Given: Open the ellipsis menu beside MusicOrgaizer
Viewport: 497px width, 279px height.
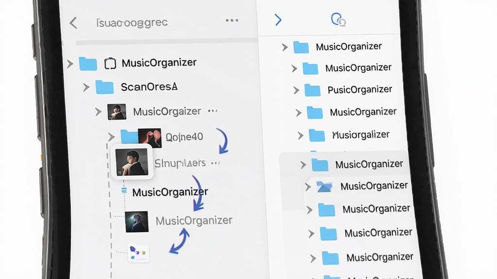Looking at the screenshot, I should coord(213,111).
